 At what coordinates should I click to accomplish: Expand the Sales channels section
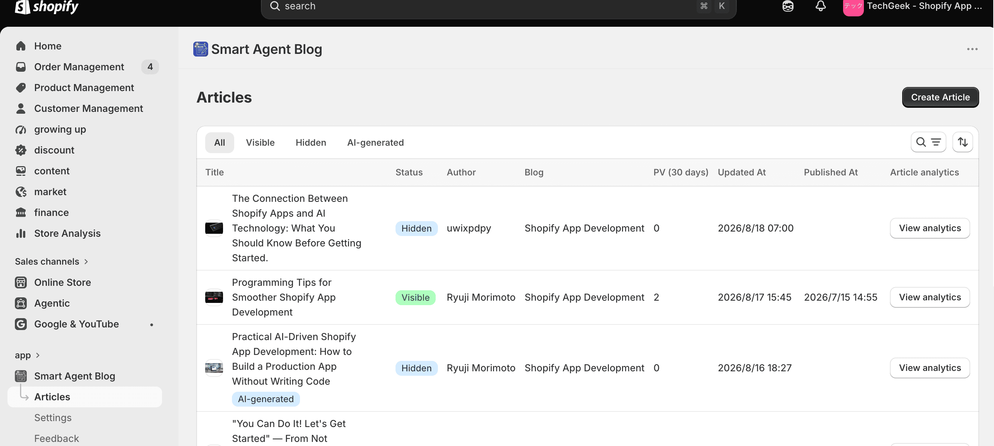coord(52,262)
